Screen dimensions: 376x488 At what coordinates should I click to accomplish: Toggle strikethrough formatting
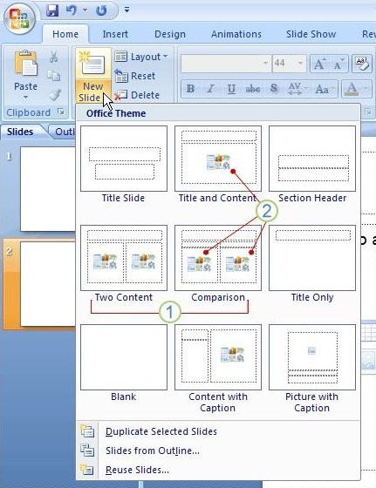pos(253,89)
